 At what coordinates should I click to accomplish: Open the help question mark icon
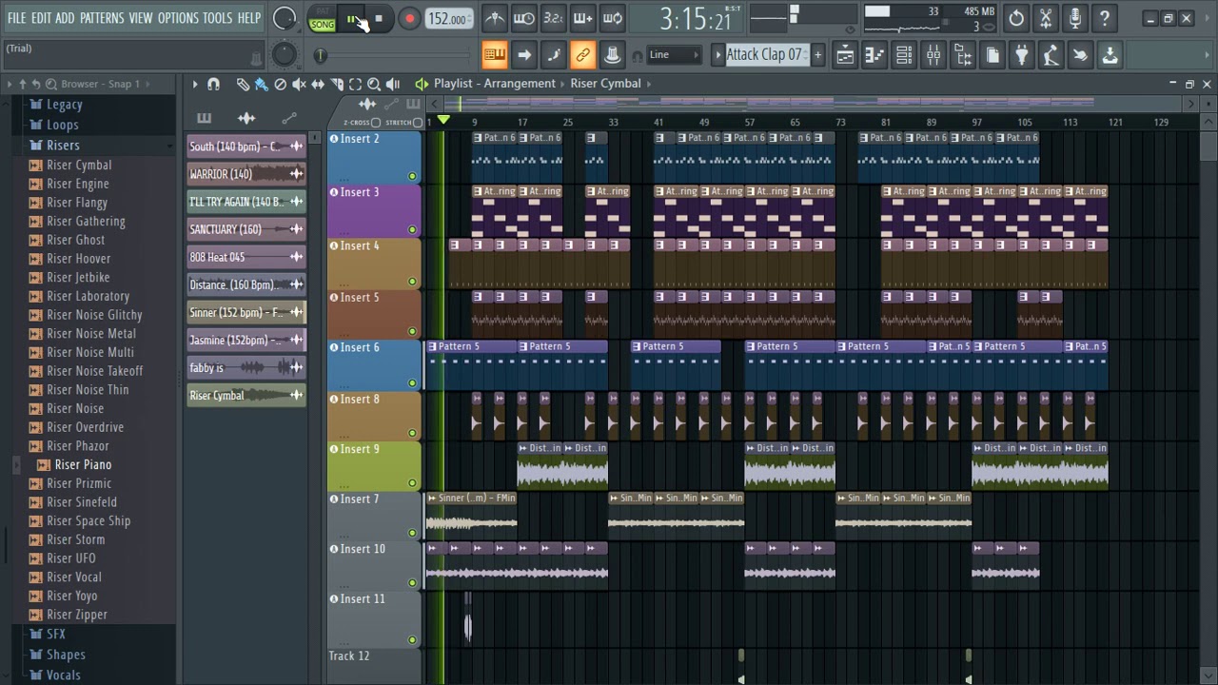[1105, 18]
